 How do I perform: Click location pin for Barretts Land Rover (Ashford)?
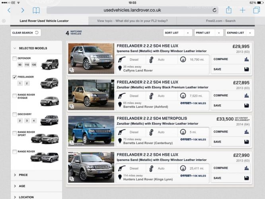tap(120, 105)
